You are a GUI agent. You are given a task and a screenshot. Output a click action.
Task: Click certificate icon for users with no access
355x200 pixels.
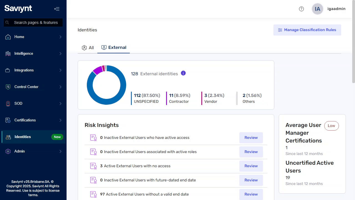point(93,166)
